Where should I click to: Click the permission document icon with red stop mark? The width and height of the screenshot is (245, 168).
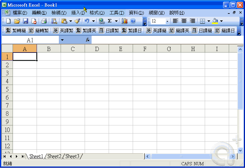[34, 21]
